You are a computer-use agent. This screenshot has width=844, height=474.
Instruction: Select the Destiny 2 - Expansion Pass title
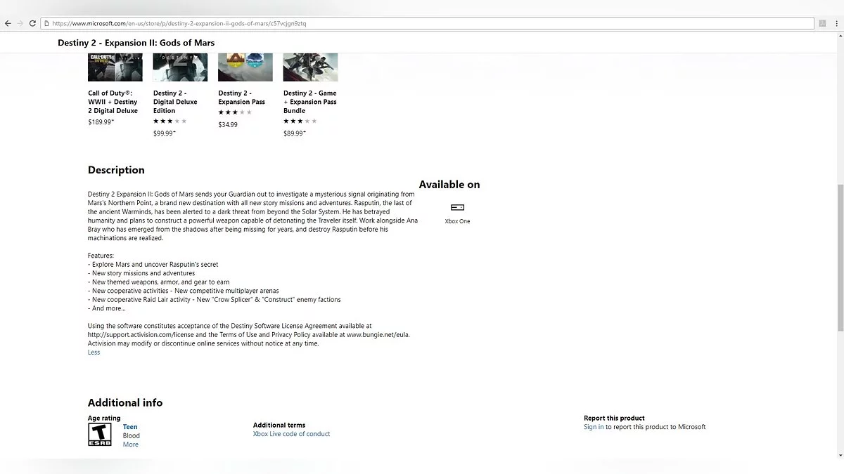point(241,98)
